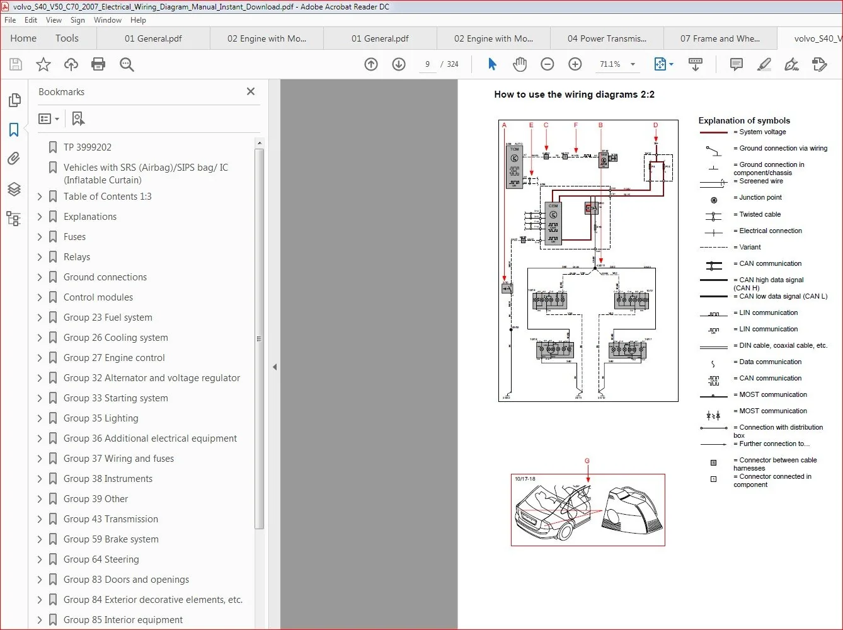Add bookmark star icon in toolbar
Image resolution: width=843 pixels, height=630 pixels.
pyautogui.click(x=43, y=64)
